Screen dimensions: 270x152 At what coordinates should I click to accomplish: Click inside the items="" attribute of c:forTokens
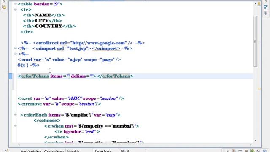[x=69, y=76]
